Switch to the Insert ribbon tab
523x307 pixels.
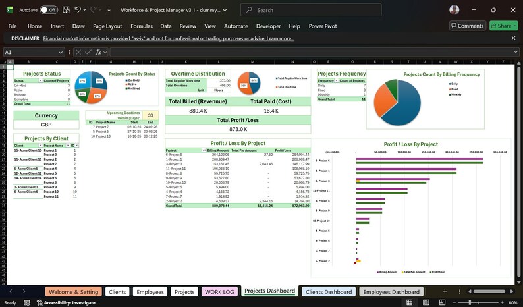click(x=57, y=26)
